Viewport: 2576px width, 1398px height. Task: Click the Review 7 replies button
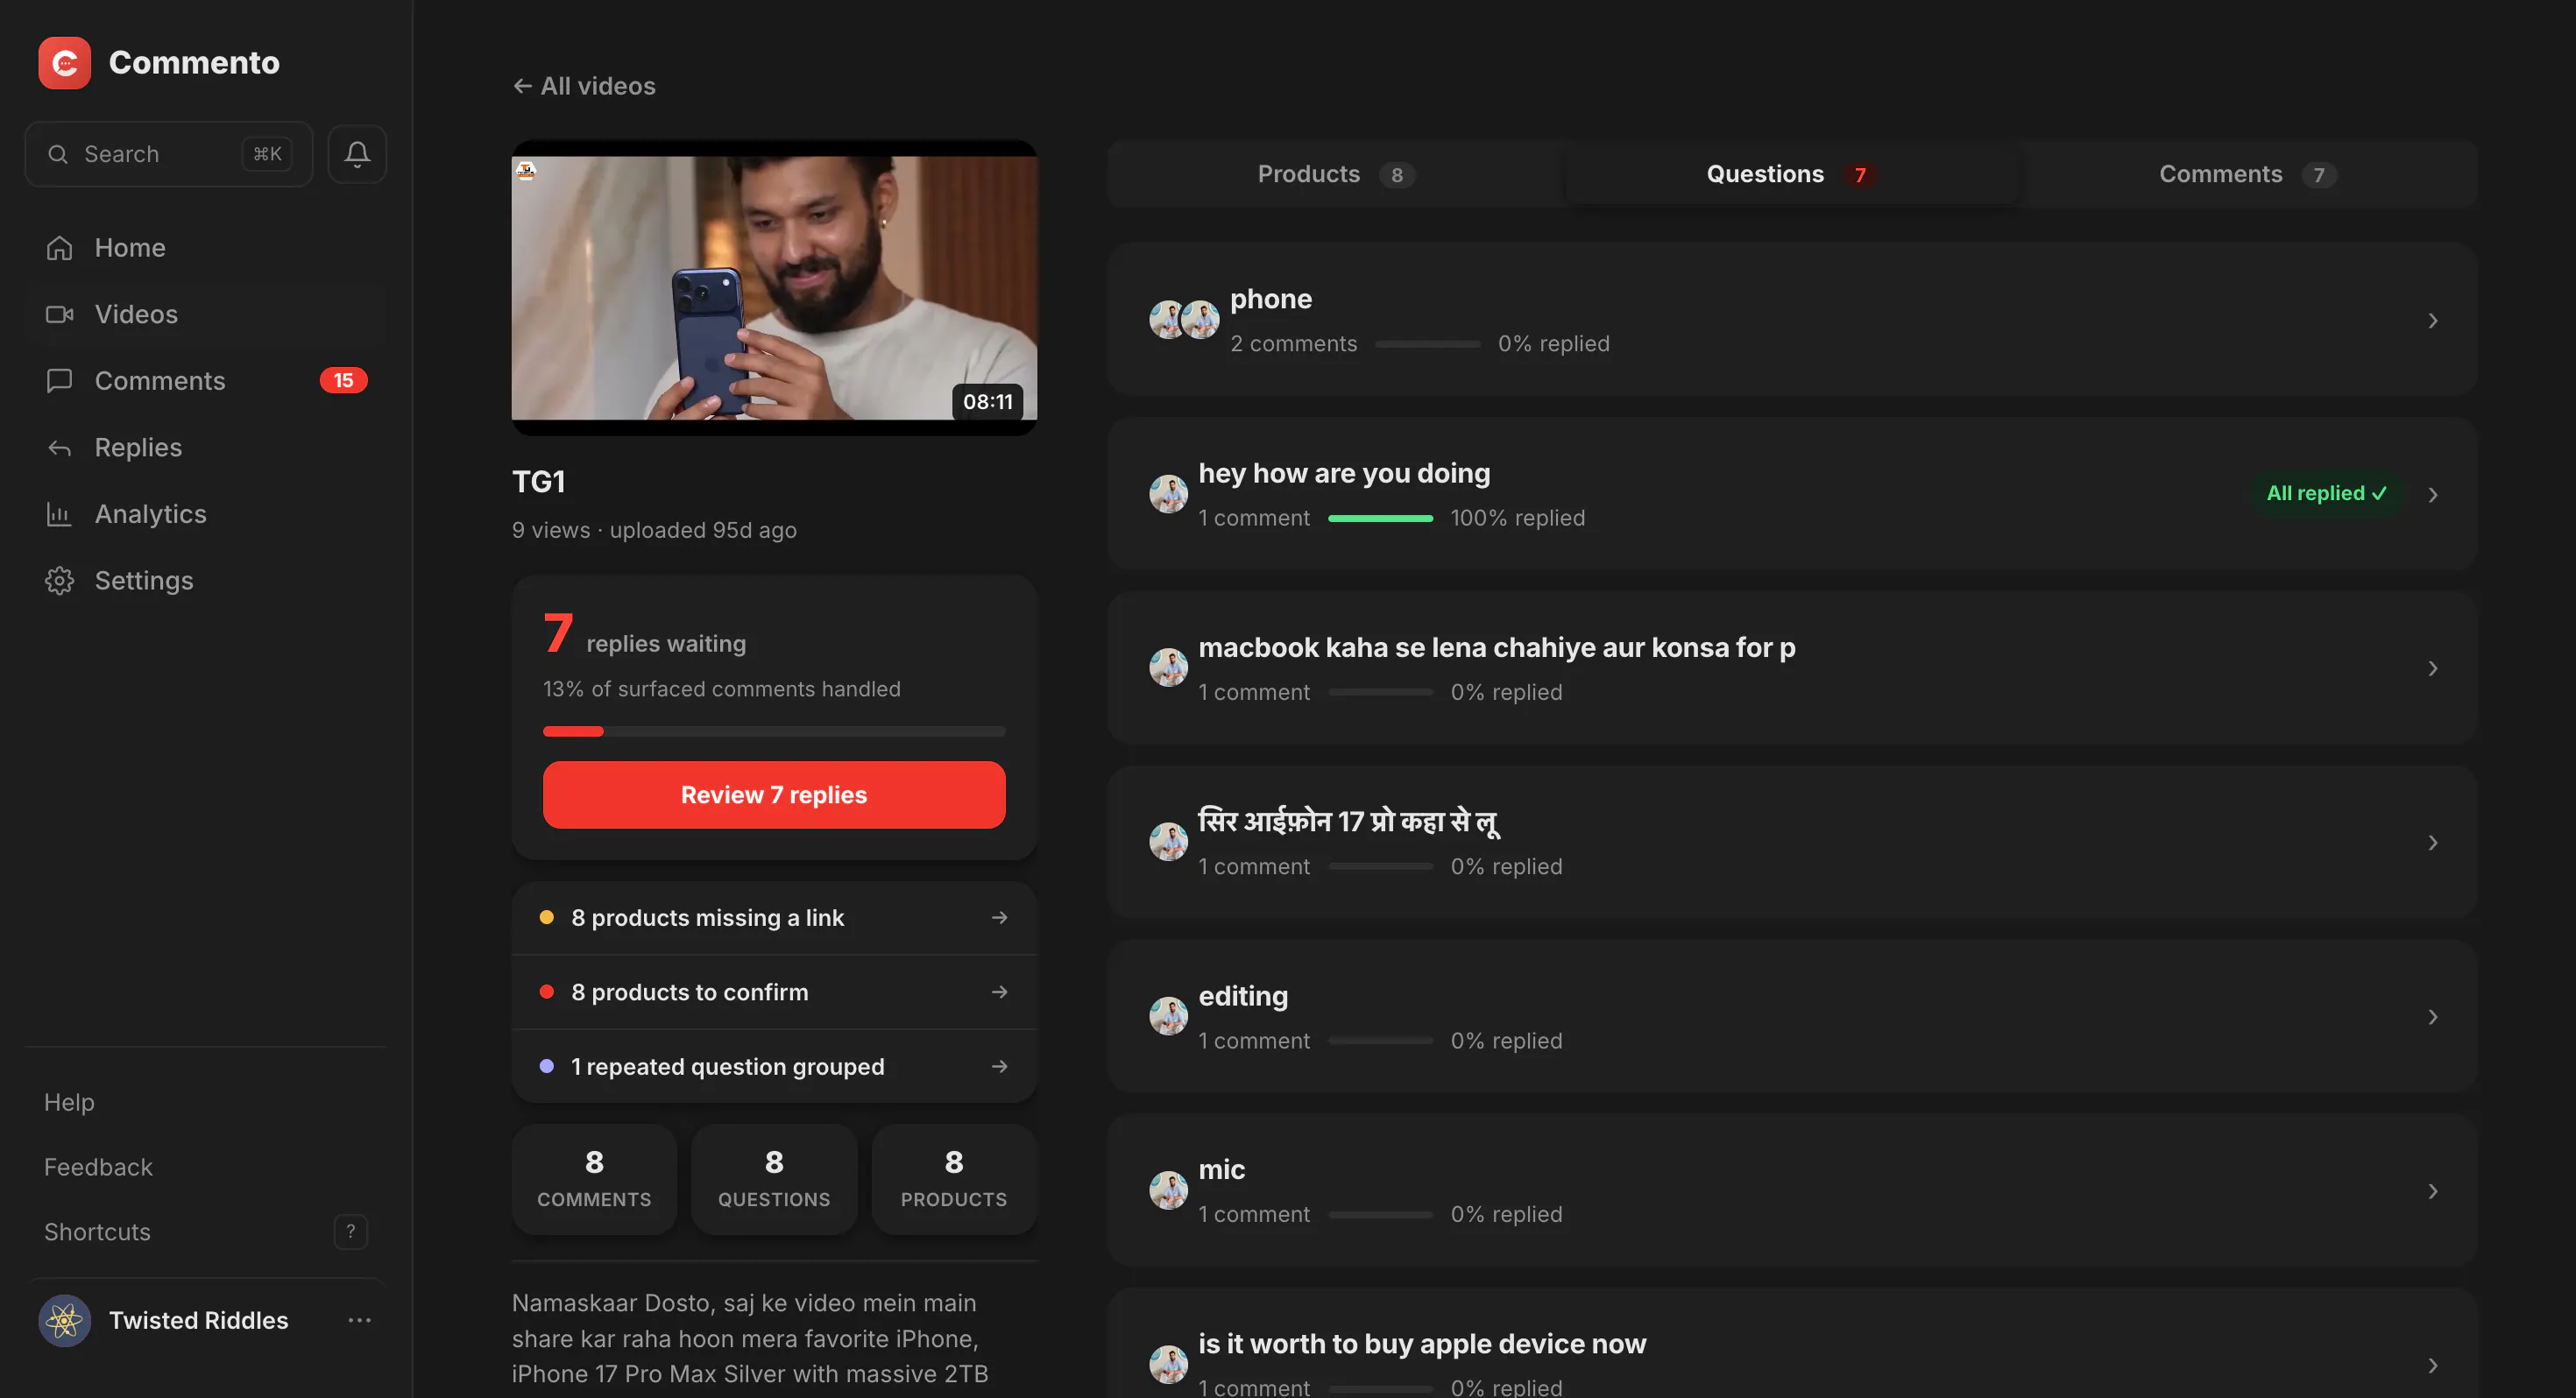774,795
